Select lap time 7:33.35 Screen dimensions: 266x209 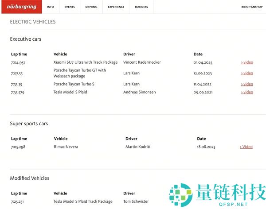17,85
